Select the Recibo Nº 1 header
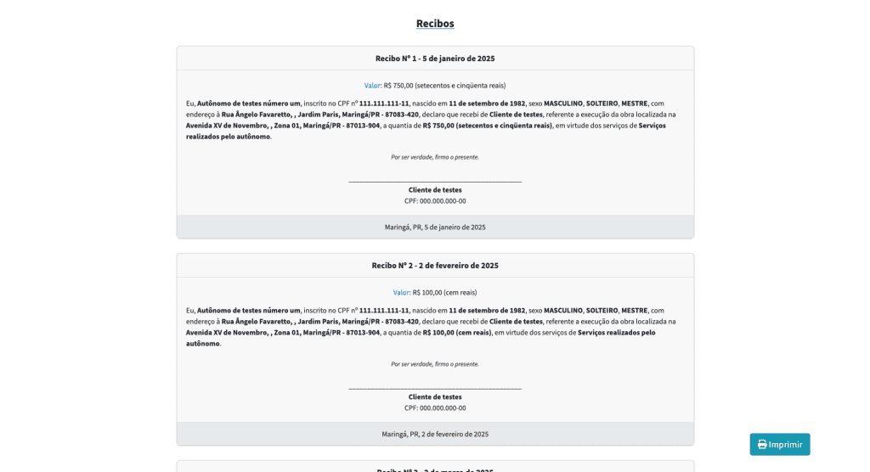This screenshot has height=472, width=870. coord(435,59)
